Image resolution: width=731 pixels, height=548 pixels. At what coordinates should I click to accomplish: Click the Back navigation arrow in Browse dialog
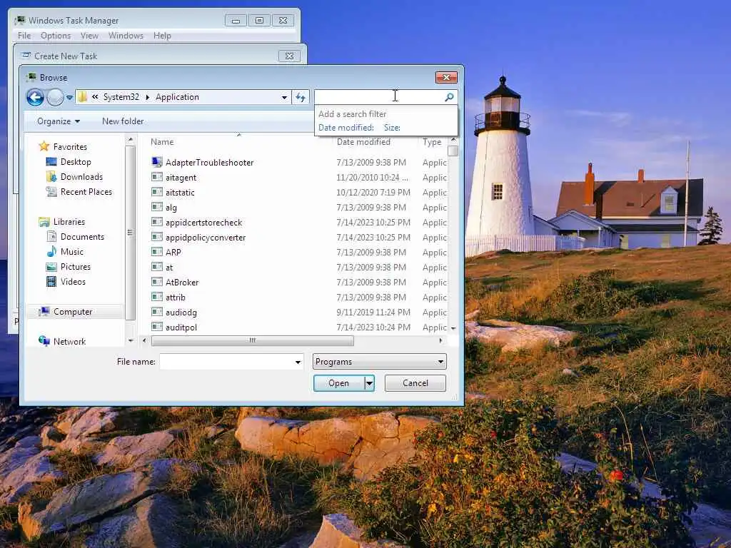point(36,97)
